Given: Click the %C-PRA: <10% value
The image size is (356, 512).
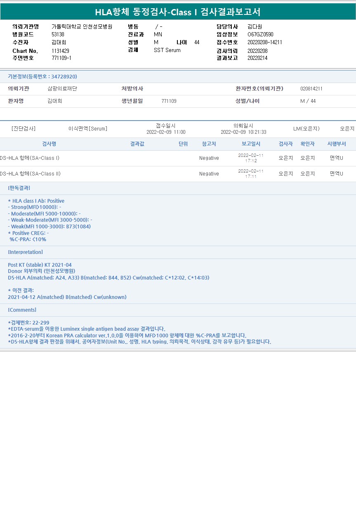Looking at the screenshot, I should (28, 239).
